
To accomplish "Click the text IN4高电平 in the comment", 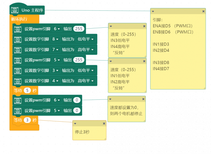I will [x=120, y=47].
